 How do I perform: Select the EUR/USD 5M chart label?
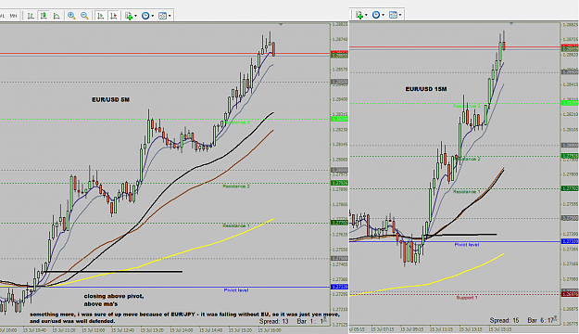click(110, 100)
